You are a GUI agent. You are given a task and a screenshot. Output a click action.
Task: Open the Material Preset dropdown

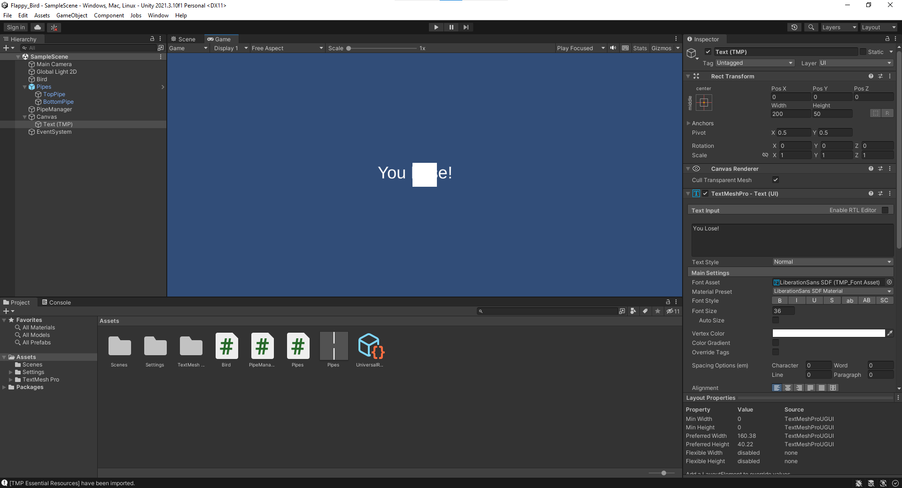833,291
